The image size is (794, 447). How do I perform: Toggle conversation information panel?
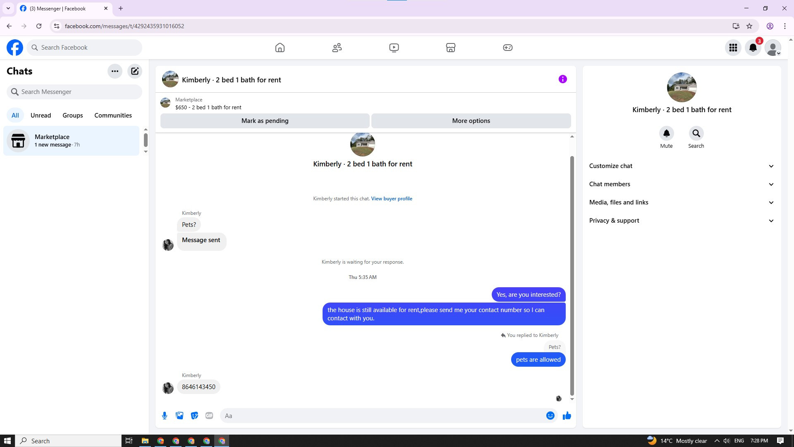562,79
